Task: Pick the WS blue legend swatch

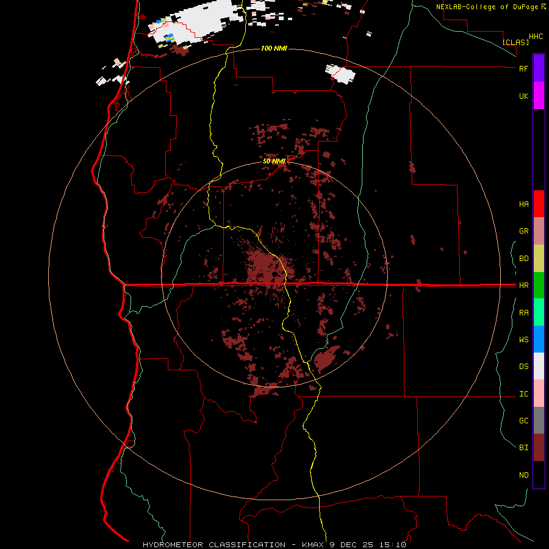Action: pyautogui.click(x=539, y=339)
